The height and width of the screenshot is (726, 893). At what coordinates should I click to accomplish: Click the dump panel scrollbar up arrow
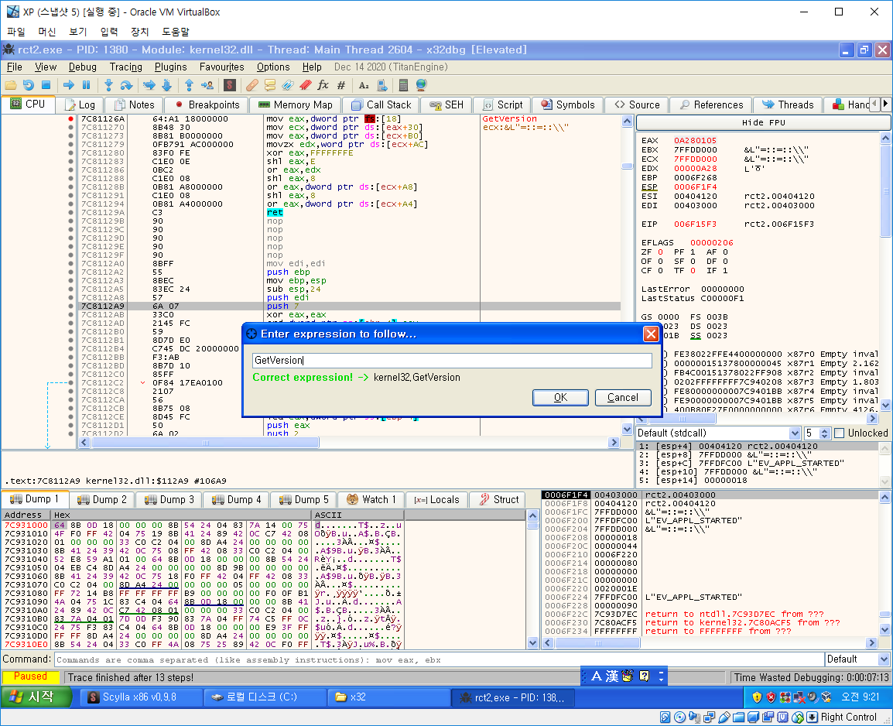[x=532, y=515]
